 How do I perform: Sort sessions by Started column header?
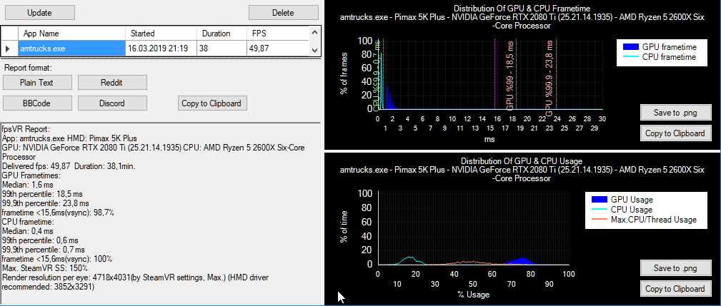(x=161, y=34)
